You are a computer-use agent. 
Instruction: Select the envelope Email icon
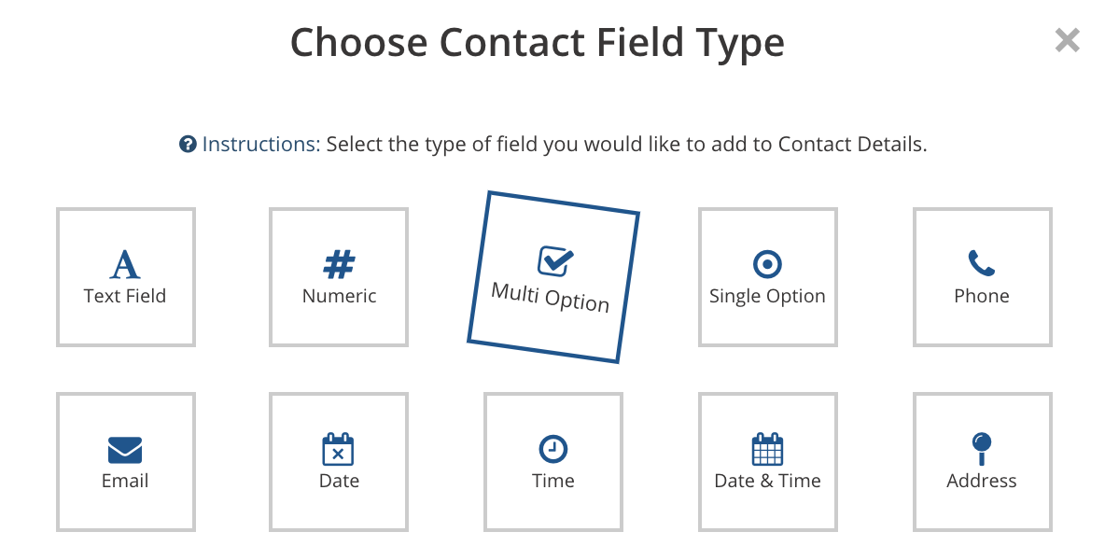(x=125, y=450)
